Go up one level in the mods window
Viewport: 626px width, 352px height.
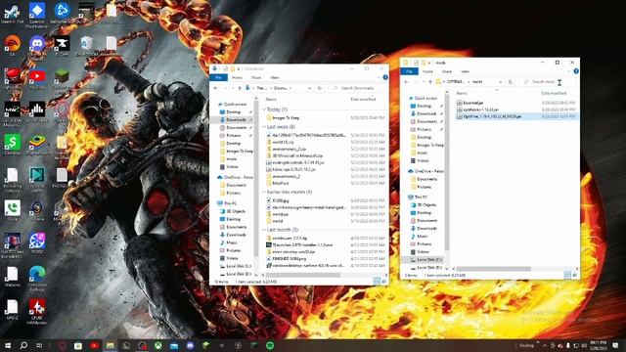[x=430, y=82]
